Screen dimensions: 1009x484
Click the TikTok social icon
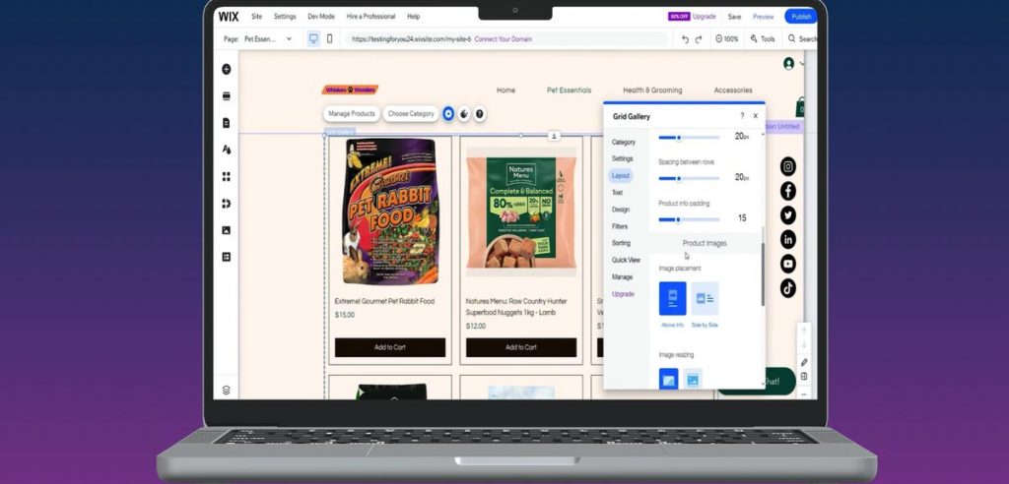click(788, 288)
